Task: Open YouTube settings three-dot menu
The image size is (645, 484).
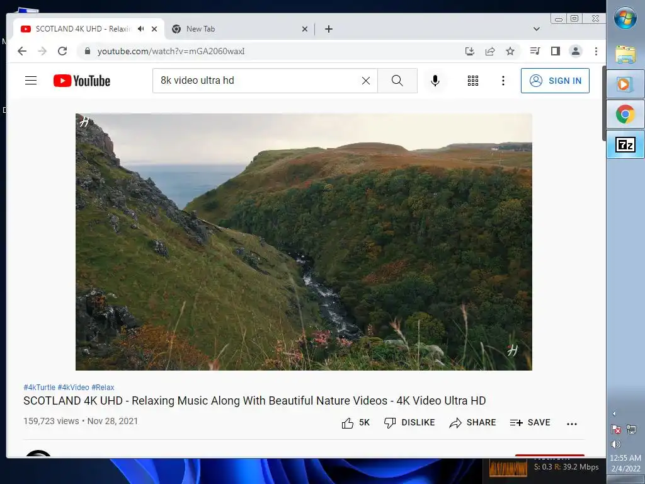Action: pyautogui.click(x=503, y=81)
